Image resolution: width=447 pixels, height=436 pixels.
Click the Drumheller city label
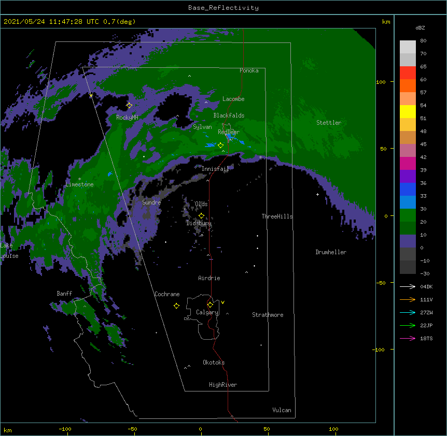[x=331, y=252]
